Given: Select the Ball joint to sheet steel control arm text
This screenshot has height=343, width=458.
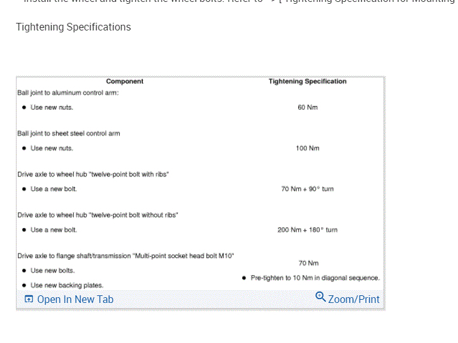Looking at the screenshot, I should [69, 133].
